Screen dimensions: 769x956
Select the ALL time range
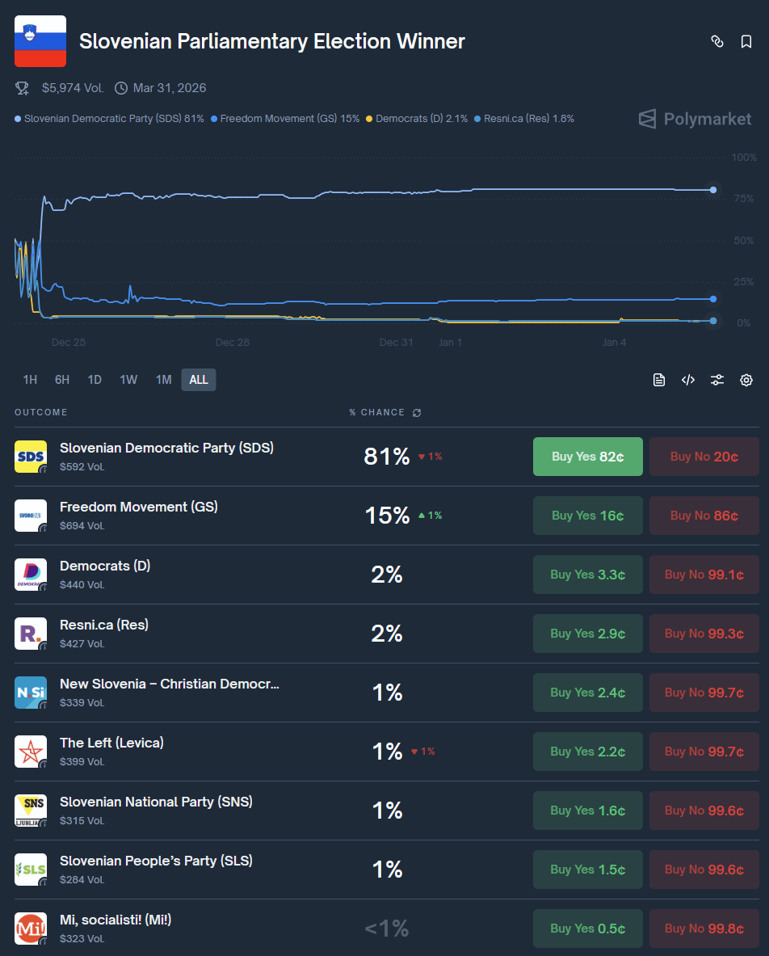pos(199,380)
